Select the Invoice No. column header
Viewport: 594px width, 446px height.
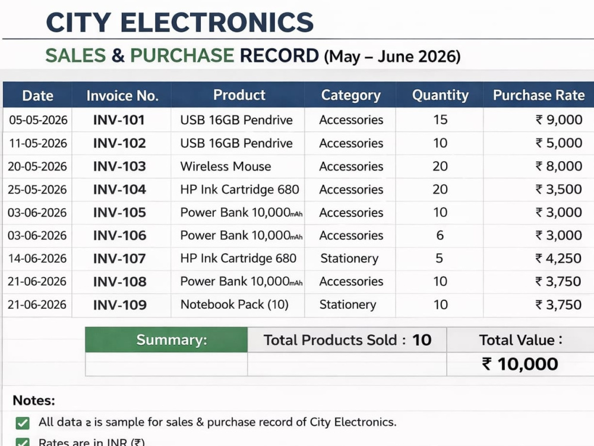[122, 95]
